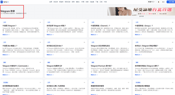
Task: Open article Telegram 快捷指令（Commands）
Action: coord(15,66)
